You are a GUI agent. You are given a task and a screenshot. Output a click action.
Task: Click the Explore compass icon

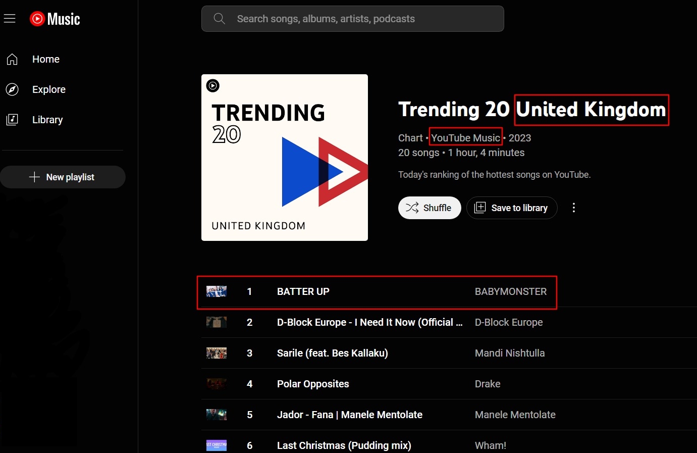coord(12,89)
